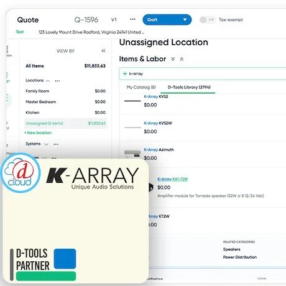The height and width of the screenshot is (286, 286).
Task: Switch to the D-Tools Library (2794) tab
Action: pos(189,87)
